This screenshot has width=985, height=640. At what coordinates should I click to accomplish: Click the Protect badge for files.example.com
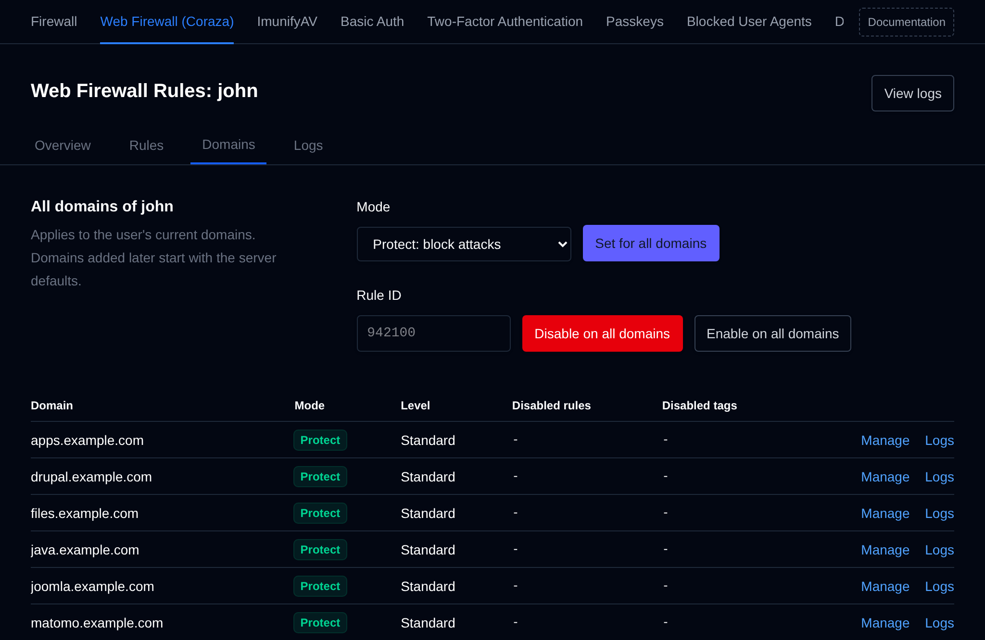coord(320,513)
